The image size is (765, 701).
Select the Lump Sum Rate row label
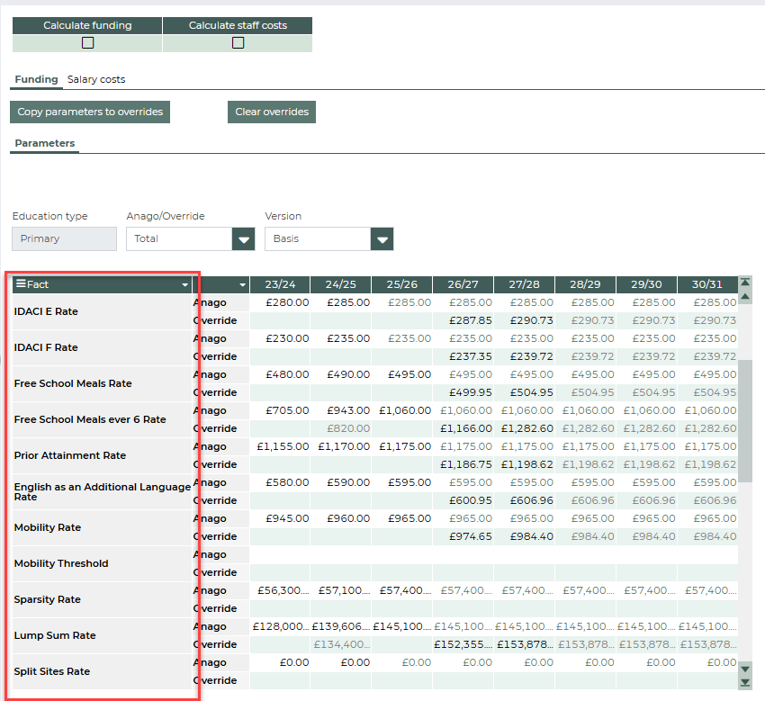55,635
